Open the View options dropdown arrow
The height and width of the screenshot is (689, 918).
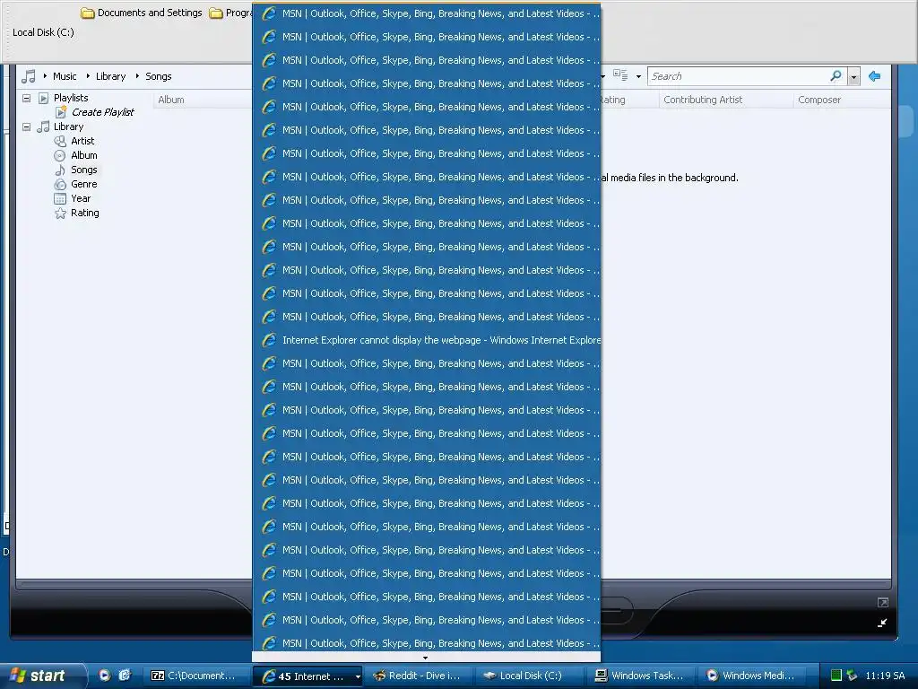(638, 76)
